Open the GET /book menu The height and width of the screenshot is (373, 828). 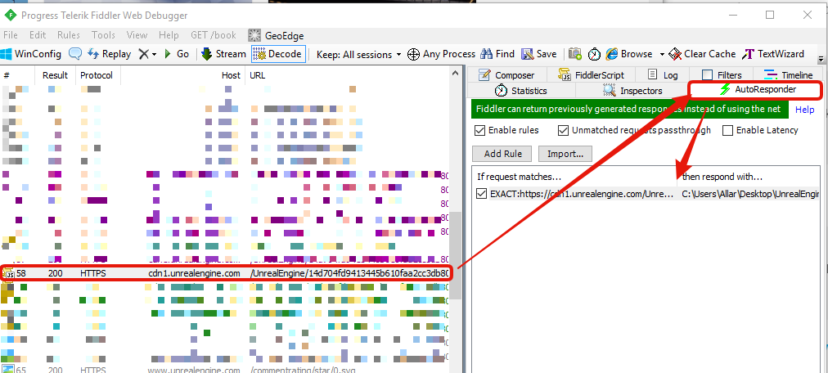point(214,35)
